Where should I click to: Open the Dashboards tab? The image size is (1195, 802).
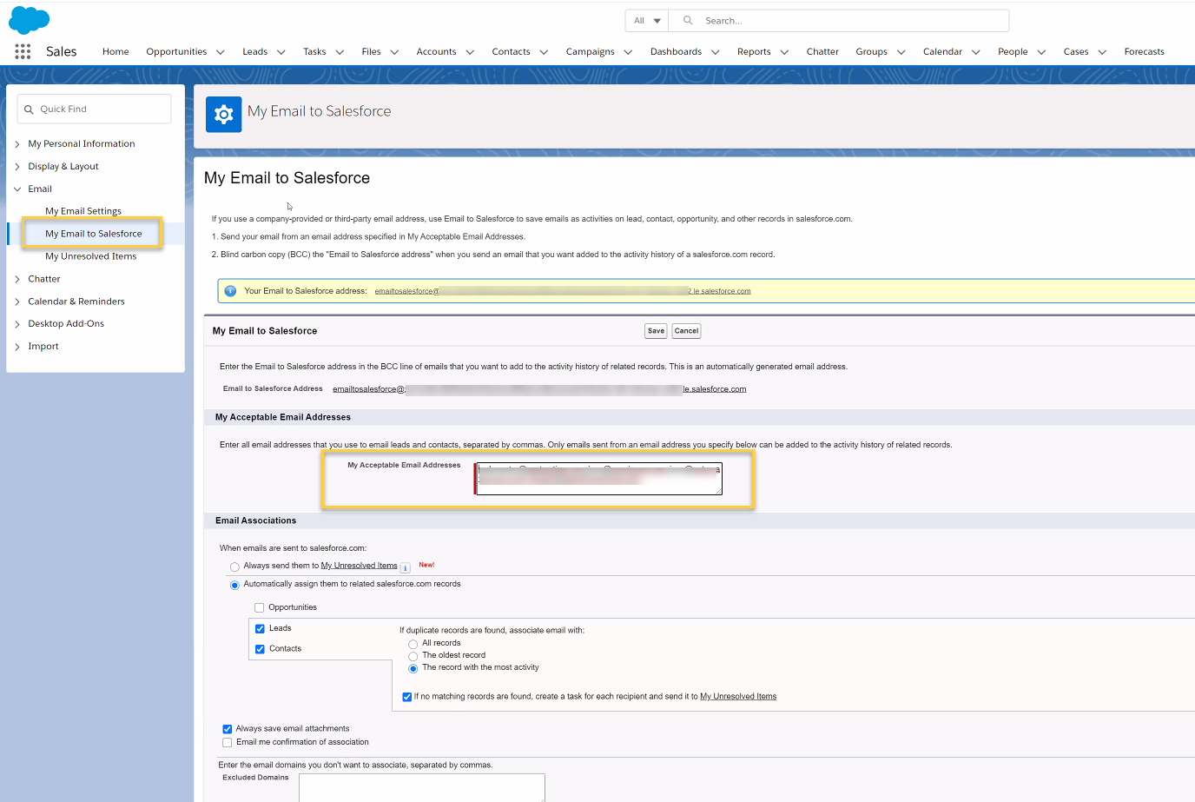coord(676,52)
